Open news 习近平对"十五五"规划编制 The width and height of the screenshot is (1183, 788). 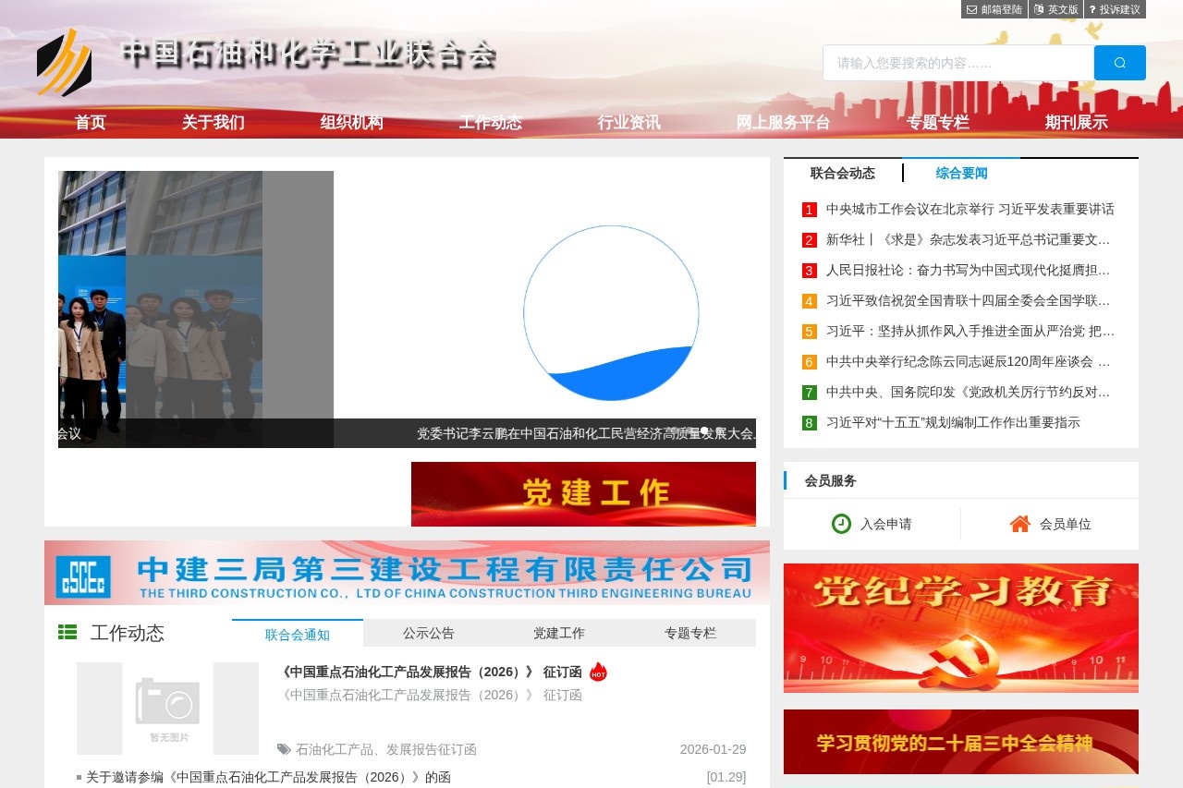pos(953,422)
